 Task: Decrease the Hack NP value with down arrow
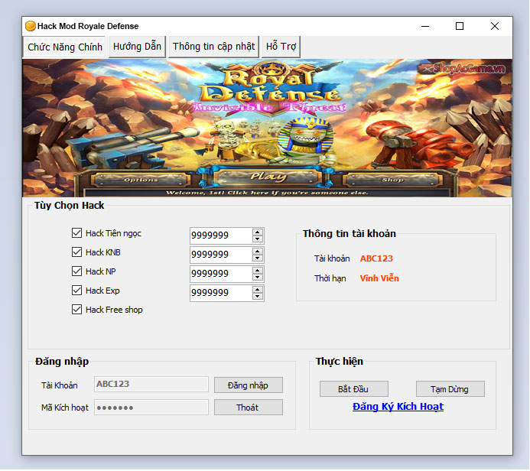pos(258,278)
